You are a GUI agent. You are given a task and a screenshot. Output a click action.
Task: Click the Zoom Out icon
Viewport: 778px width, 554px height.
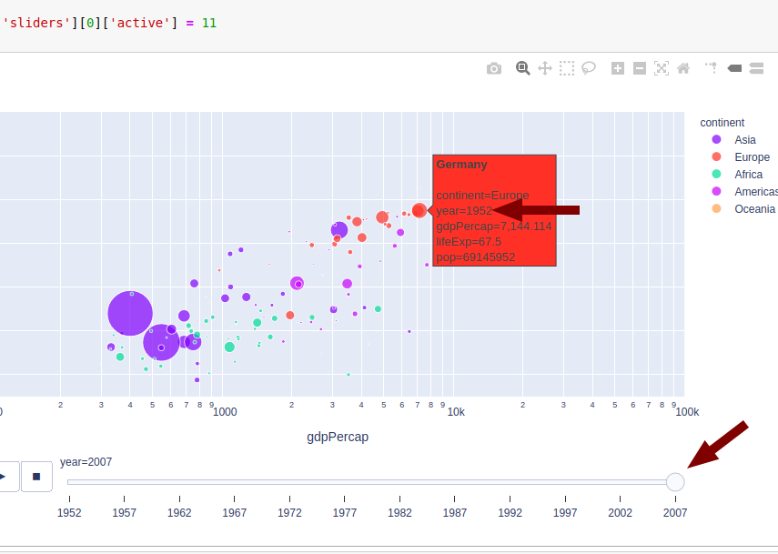pos(640,67)
